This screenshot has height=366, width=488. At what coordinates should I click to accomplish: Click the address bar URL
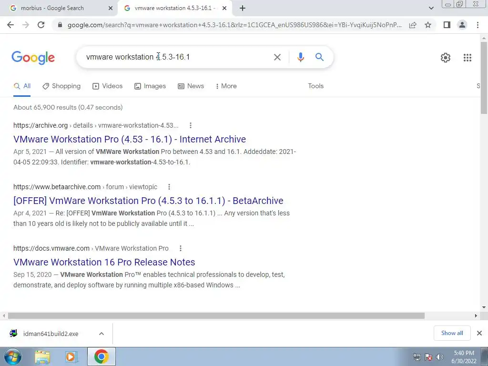click(234, 25)
